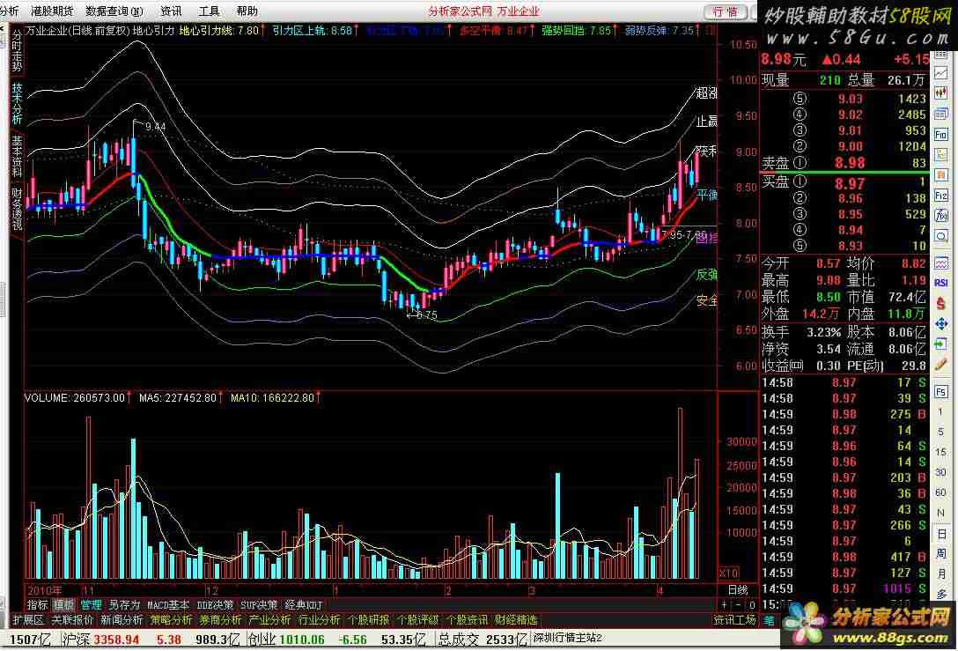The width and height of the screenshot is (958, 651).
Task: Click the candlestick chart icon in right toolbar
Action: click(941, 93)
